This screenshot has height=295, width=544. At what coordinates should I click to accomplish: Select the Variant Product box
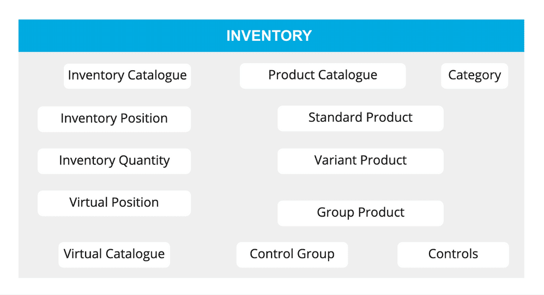[360, 161]
